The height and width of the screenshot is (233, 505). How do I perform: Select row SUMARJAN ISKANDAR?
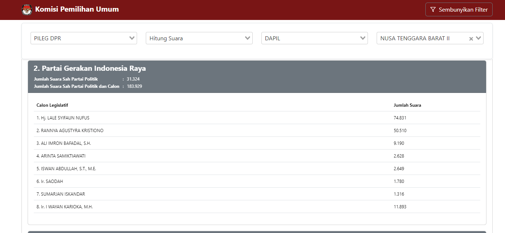(257, 194)
